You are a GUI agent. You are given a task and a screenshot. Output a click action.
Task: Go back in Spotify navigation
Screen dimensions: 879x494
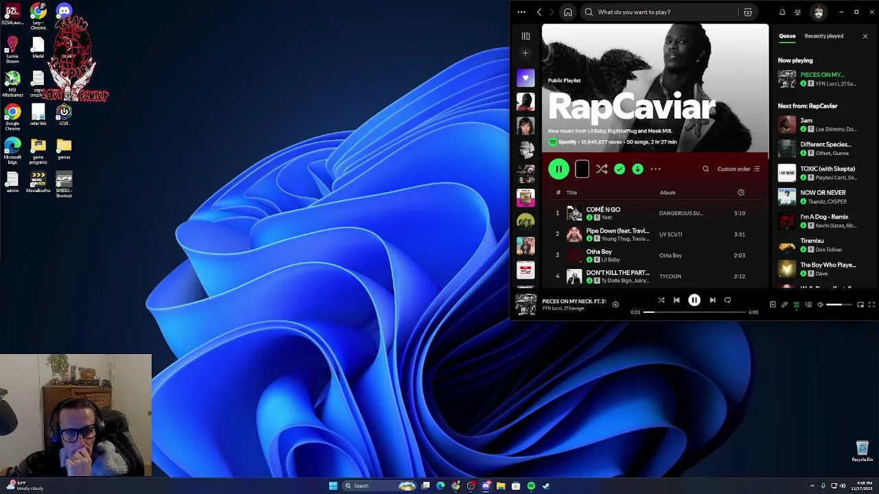[539, 12]
